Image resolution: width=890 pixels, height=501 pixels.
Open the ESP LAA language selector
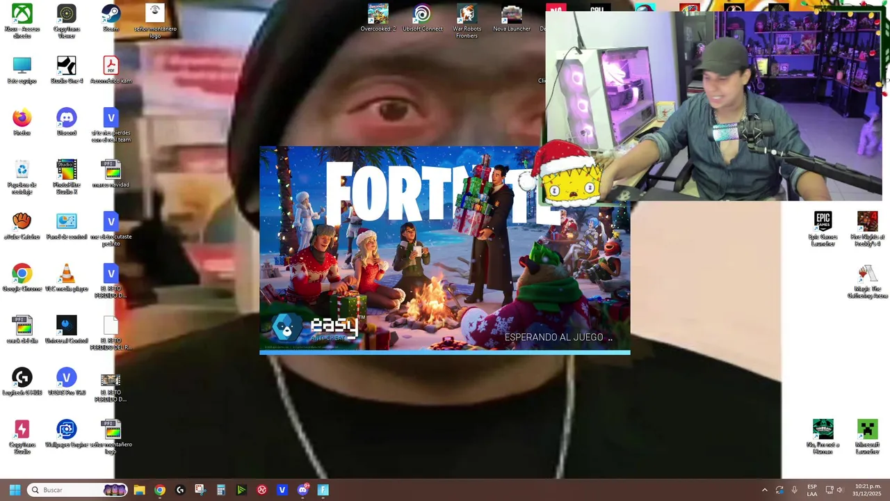[x=812, y=490]
